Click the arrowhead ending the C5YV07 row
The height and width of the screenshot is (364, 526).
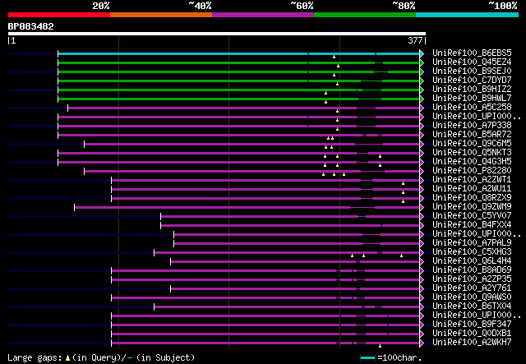pos(422,217)
